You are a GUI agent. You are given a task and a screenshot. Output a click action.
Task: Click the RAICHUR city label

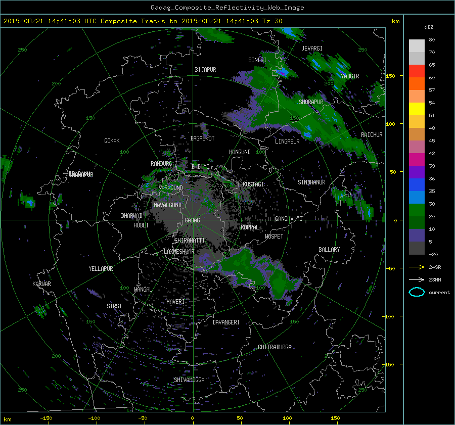(x=372, y=135)
